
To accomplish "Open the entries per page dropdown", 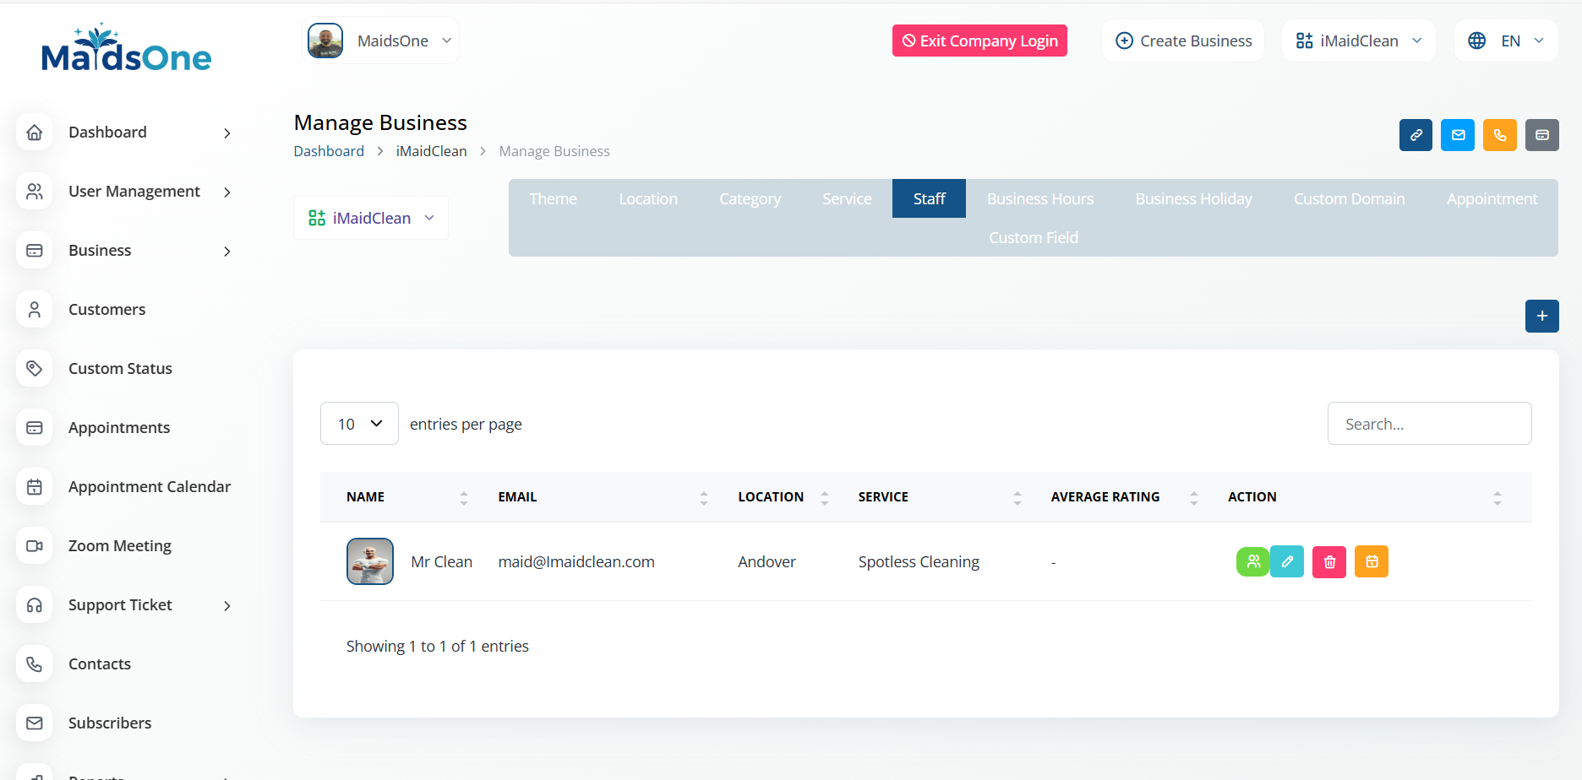I will pos(359,424).
